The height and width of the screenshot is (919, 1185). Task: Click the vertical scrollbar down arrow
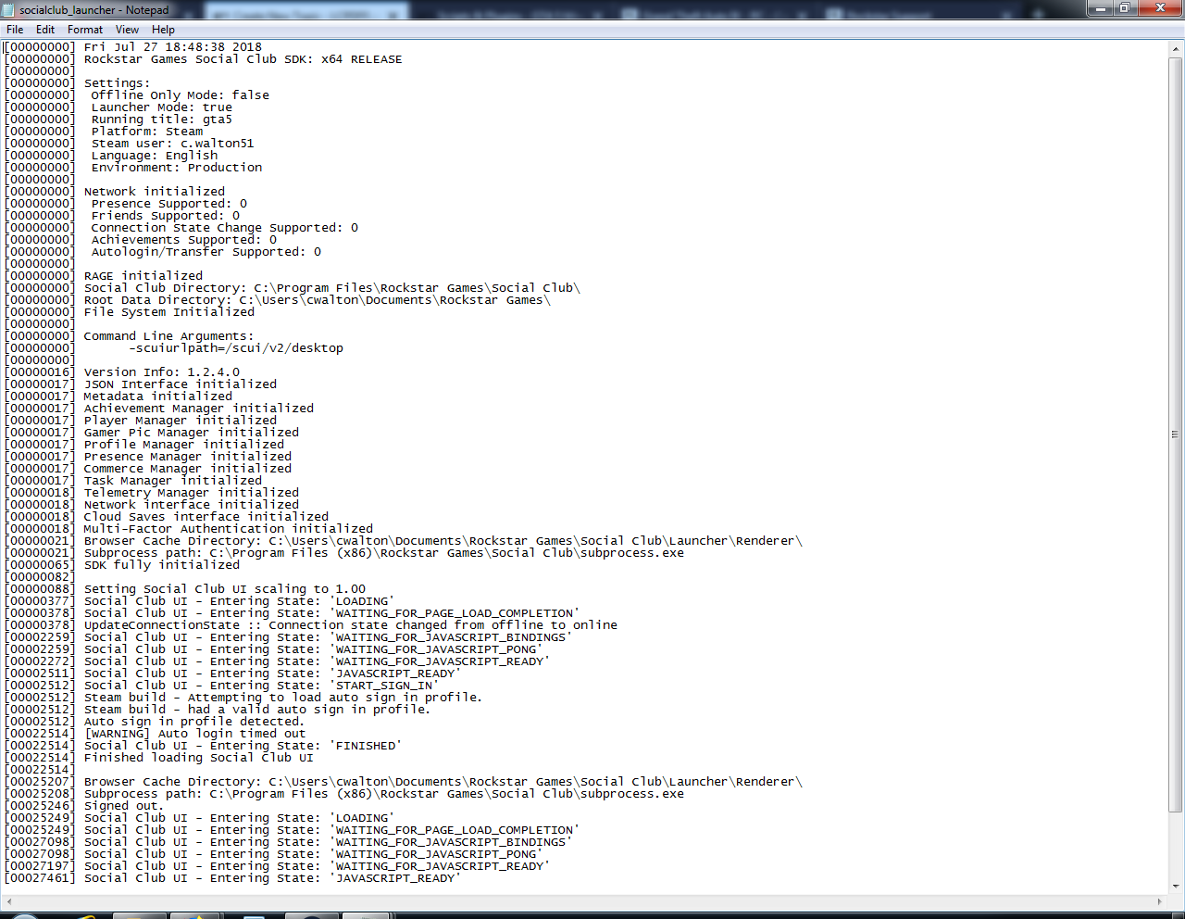(x=1176, y=886)
